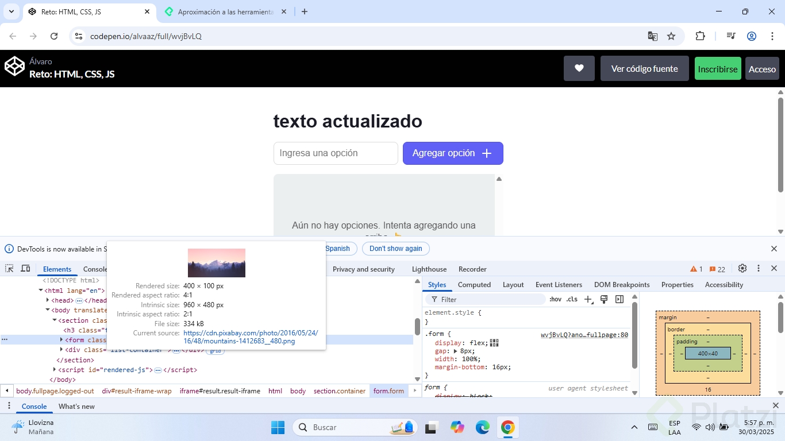Open the DevTools customize three-dot menu

(x=759, y=269)
